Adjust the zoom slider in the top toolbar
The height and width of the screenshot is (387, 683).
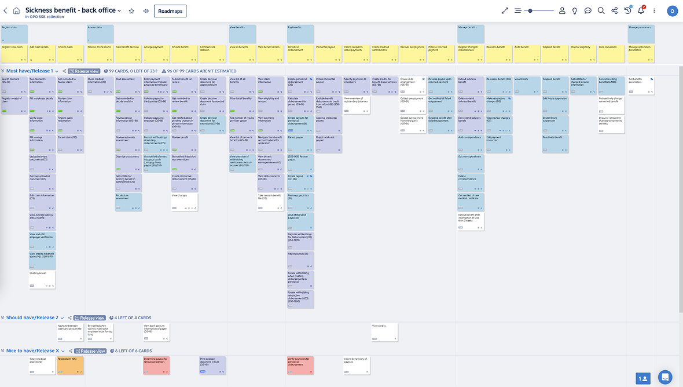tap(530, 10)
